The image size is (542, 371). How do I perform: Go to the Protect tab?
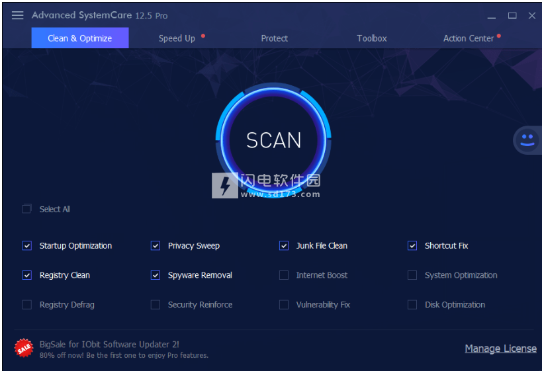pyautogui.click(x=275, y=38)
